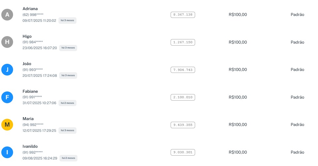
Task: Click the 8.367.138 code badge
Action: tap(183, 15)
